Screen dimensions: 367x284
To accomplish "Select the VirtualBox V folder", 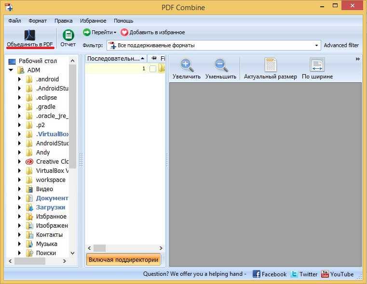I will coord(52,171).
